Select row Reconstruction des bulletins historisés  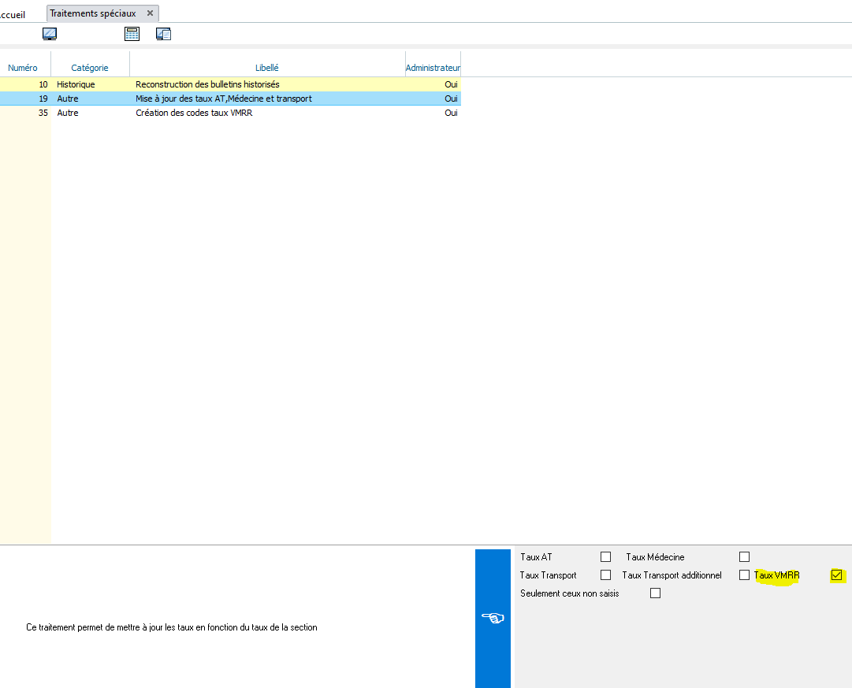pos(207,84)
